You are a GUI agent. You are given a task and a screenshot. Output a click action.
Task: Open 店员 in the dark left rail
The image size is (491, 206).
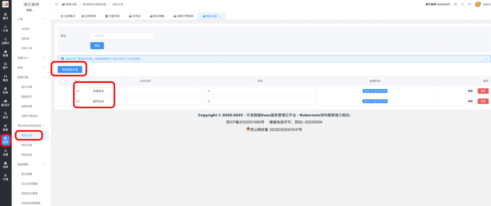click(5, 115)
